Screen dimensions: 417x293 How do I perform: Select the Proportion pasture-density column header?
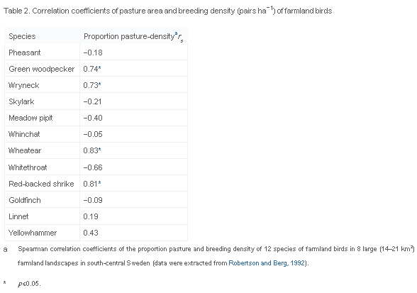coord(133,36)
